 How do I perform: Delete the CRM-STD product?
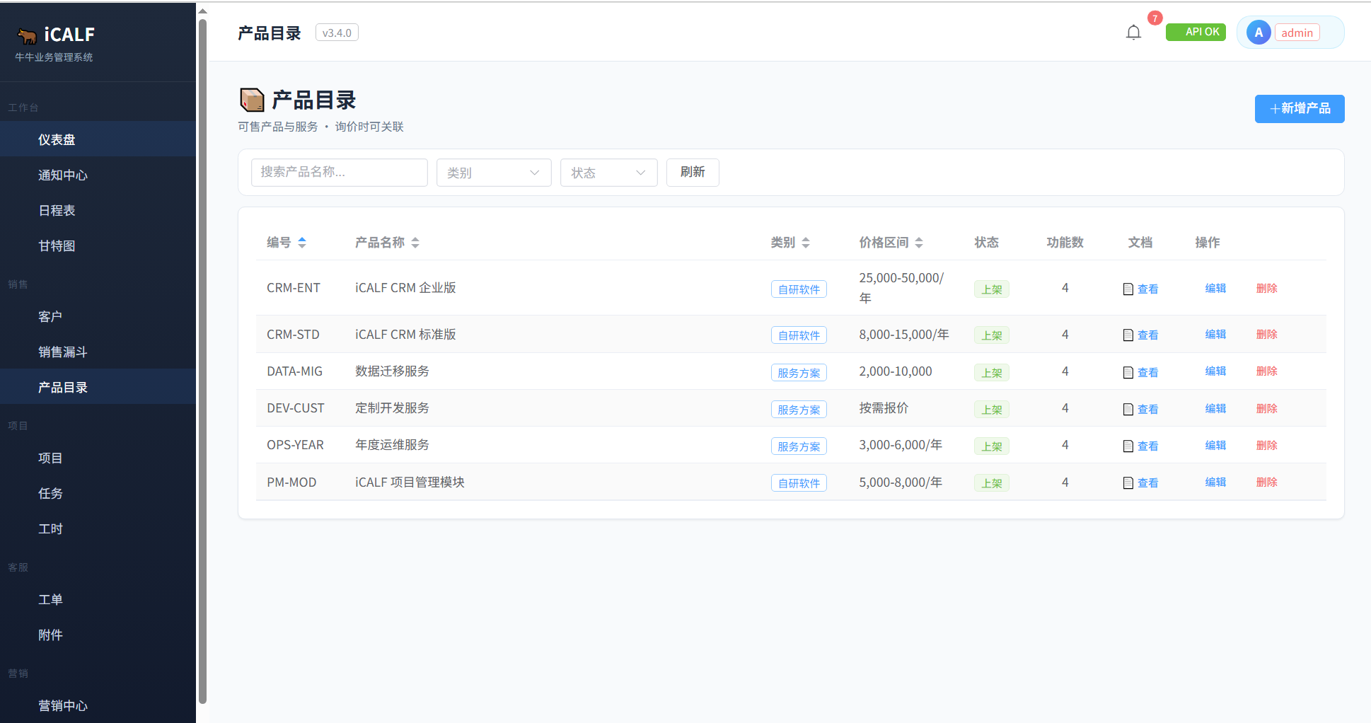coord(1266,334)
